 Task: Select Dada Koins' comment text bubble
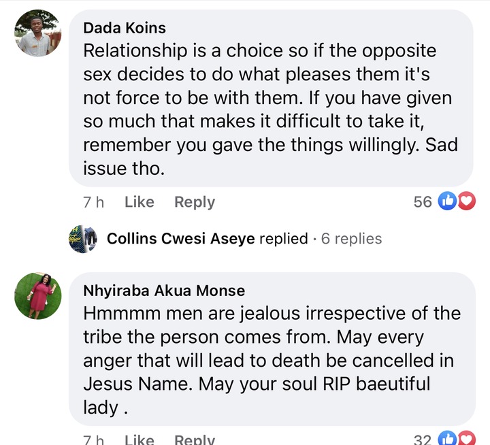click(271, 98)
